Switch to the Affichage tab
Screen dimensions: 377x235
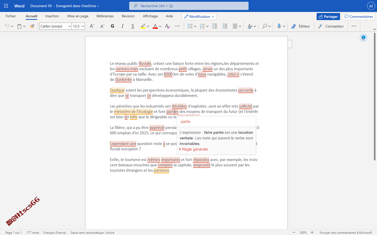click(x=150, y=16)
